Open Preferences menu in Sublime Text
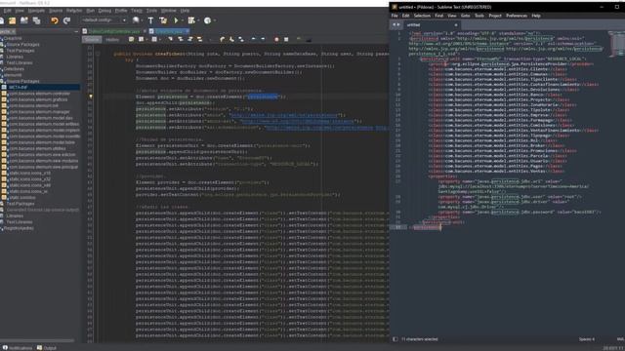This screenshot has width=625, height=351. pyautogui.click(x=517, y=16)
